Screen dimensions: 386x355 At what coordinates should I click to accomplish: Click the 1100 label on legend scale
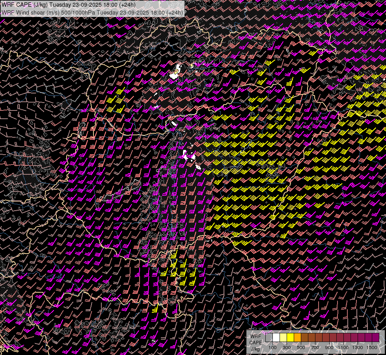pyautogui.click(x=343, y=348)
